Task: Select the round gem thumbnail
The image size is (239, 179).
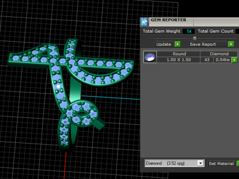Action: (150, 57)
